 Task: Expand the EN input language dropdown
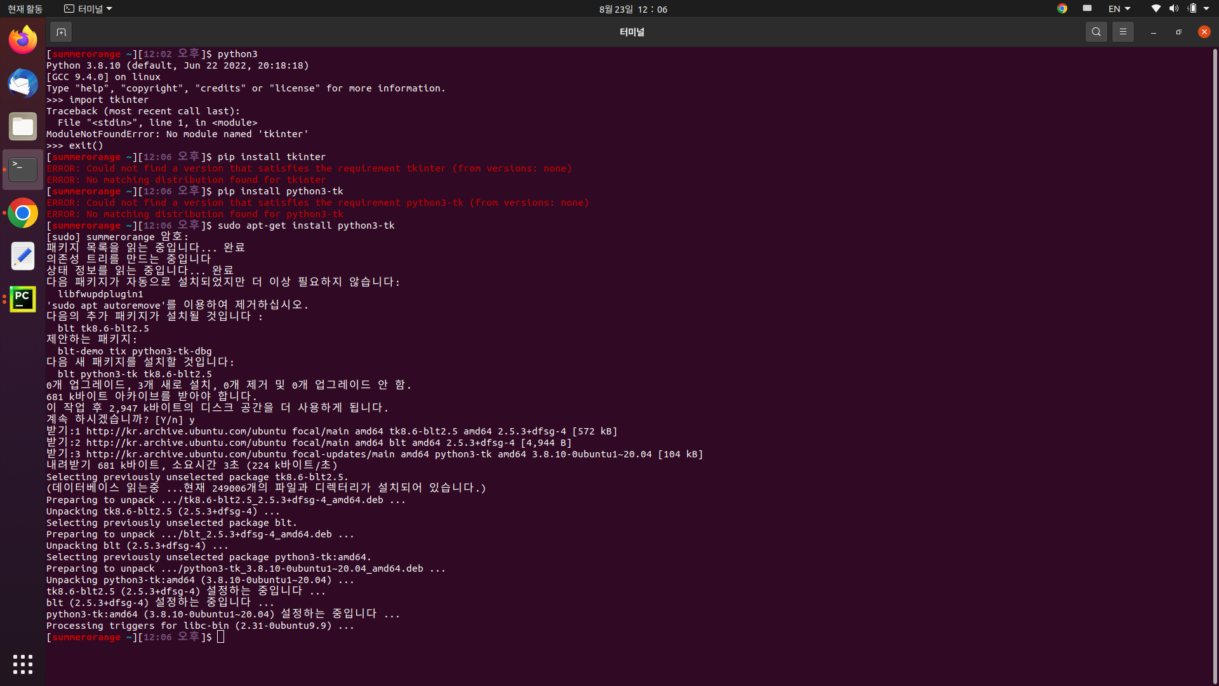tap(1119, 9)
